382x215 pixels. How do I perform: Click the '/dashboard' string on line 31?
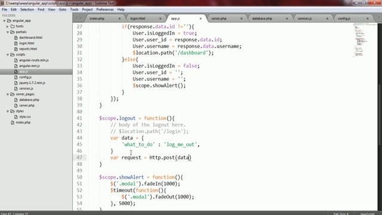pyautogui.click(x=192, y=53)
